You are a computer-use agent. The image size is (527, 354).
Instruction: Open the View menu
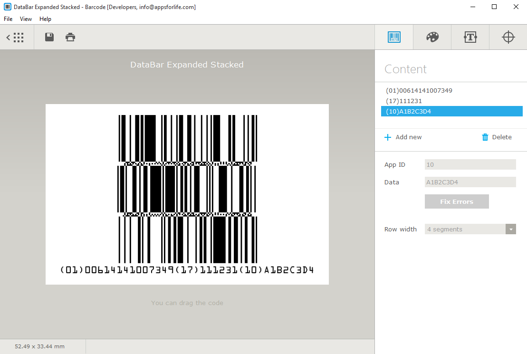(x=26, y=19)
